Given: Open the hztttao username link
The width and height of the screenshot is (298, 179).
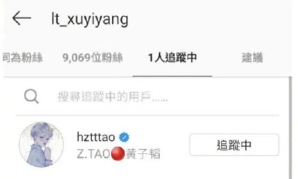Looking at the screenshot, I should [x=96, y=137].
